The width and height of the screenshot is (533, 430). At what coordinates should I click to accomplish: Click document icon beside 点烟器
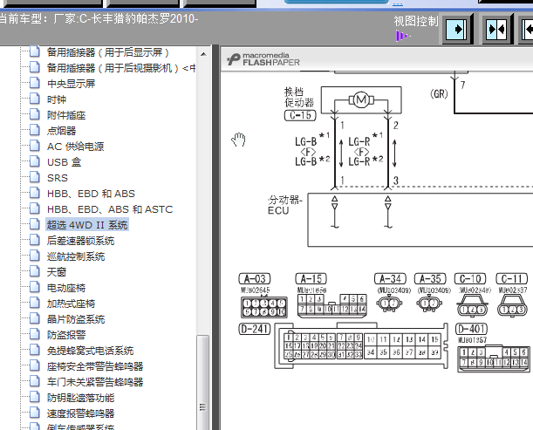pos(35,130)
